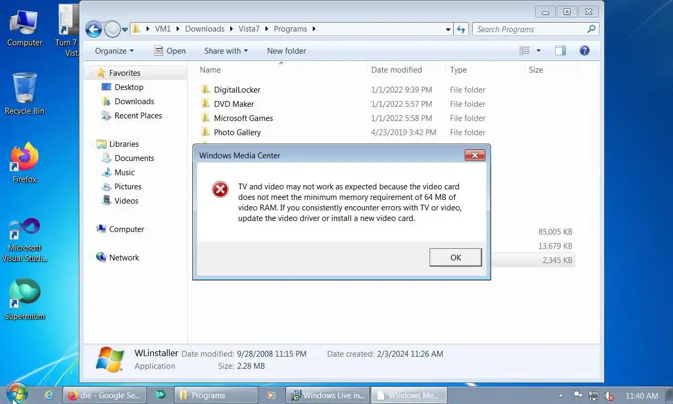The height and width of the screenshot is (404, 673).
Task: Create a New folder
Action: tap(287, 51)
